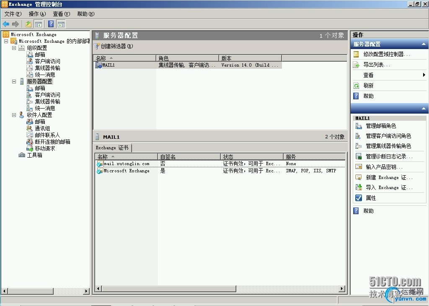Select 统一消息 under 组织配置

click(x=45, y=75)
